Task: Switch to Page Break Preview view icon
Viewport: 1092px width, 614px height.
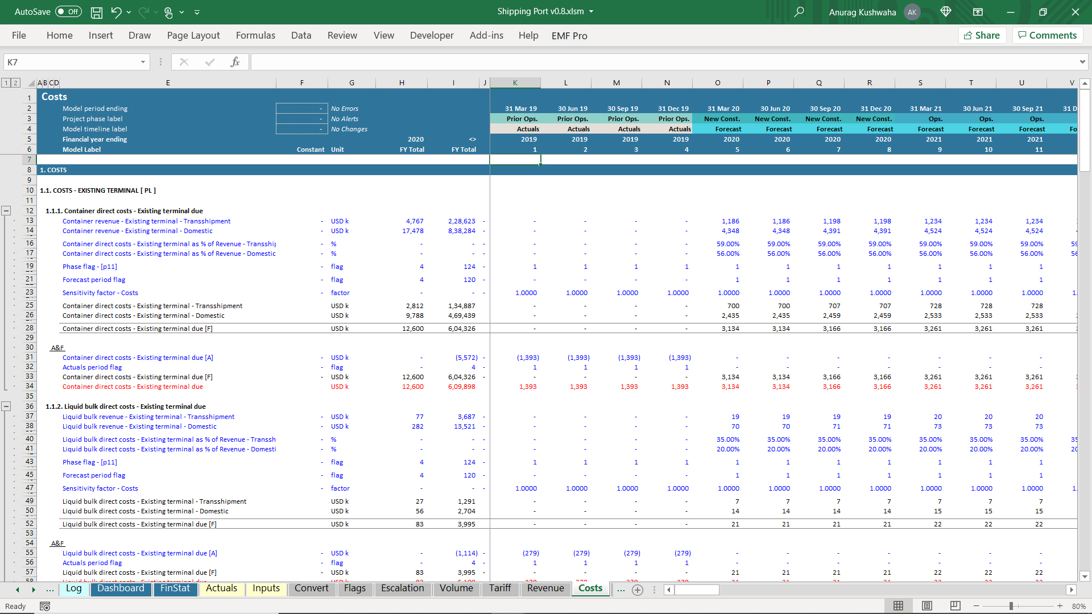Action: (955, 606)
